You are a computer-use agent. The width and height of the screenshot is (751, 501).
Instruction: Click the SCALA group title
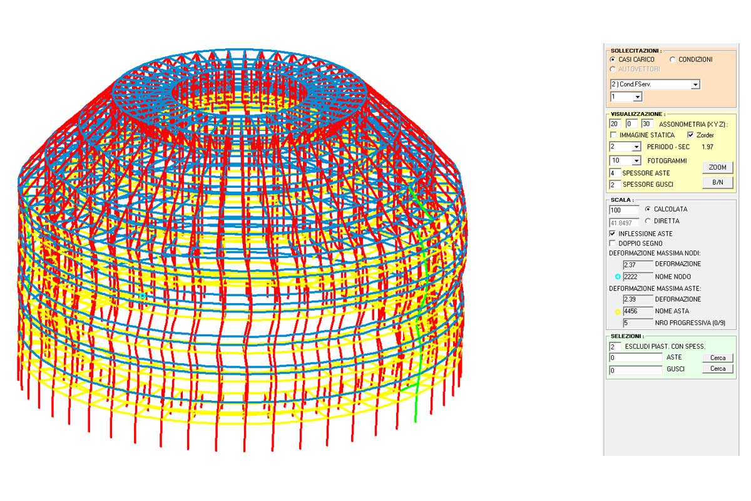pyautogui.click(x=621, y=200)
